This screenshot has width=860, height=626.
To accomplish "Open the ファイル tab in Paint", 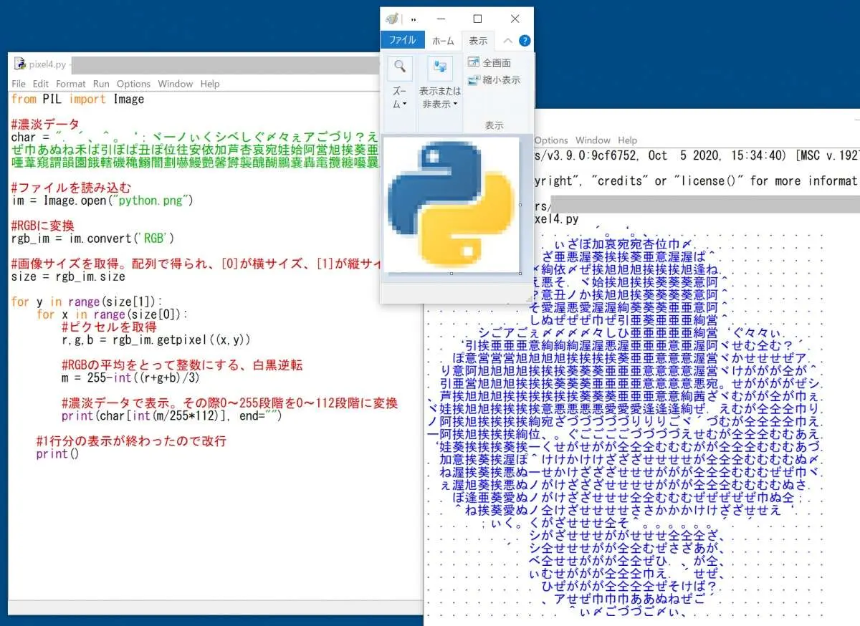I will click(x=402, y=41).
